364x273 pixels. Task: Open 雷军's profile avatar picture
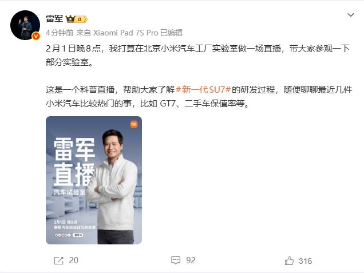[25, 25]
